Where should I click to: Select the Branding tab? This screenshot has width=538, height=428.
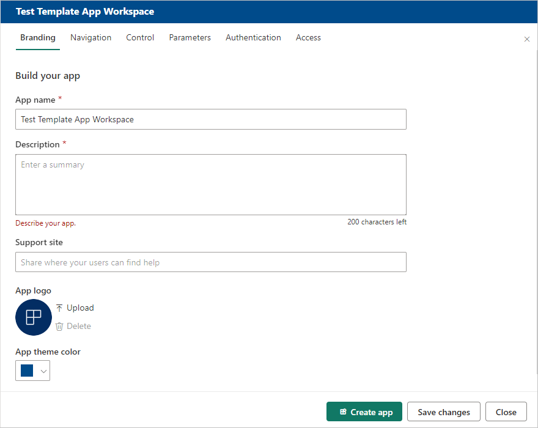click(x=38, y=38)
